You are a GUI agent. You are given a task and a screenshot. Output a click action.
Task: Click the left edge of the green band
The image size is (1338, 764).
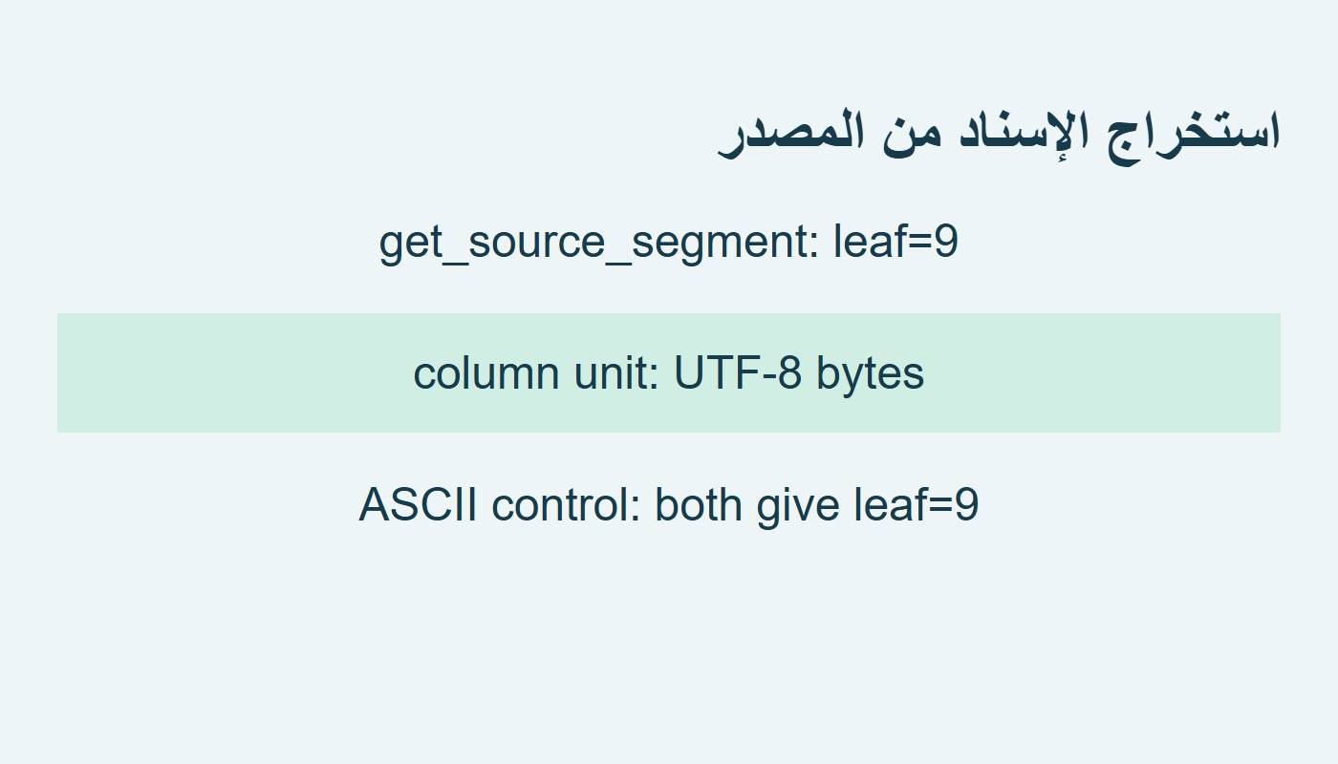60,372
